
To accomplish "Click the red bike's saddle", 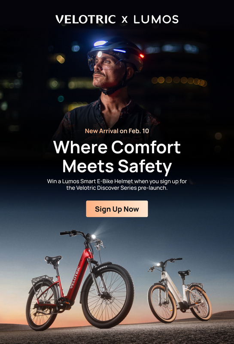I will tap(53, 260).
